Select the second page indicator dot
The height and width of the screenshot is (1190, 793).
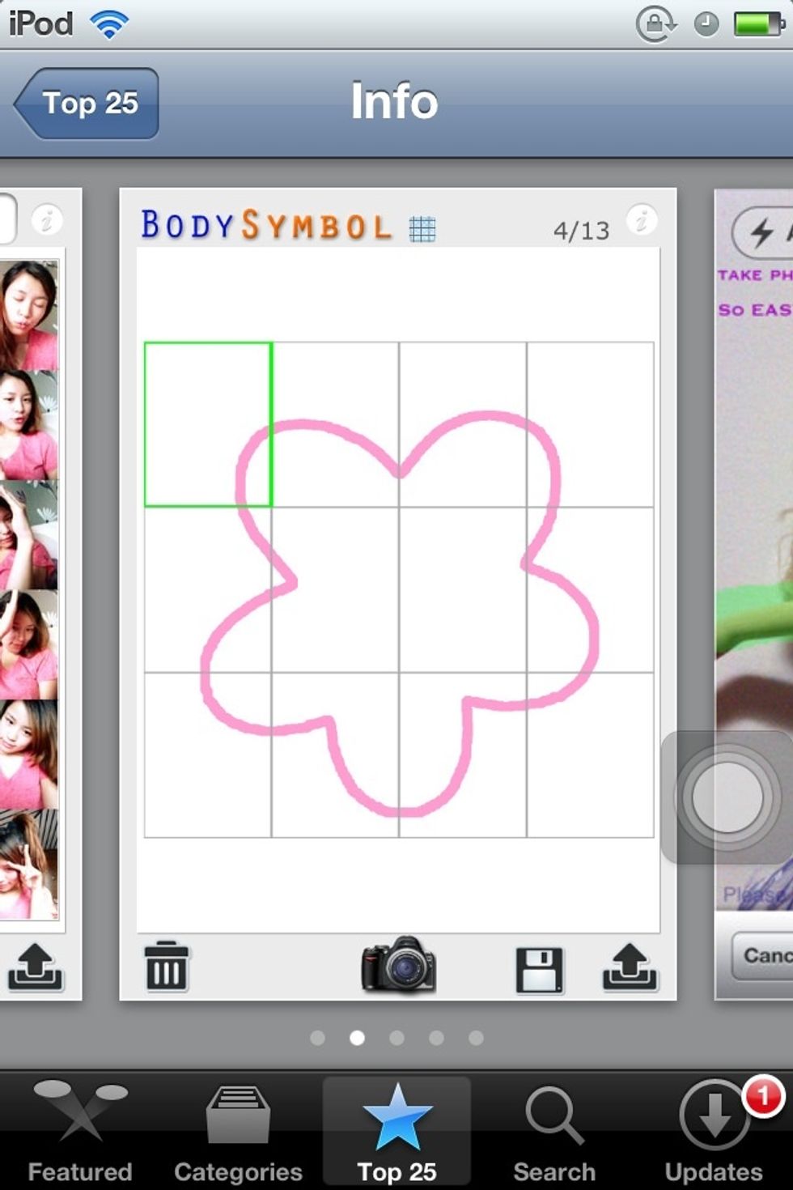(358, 1036)
